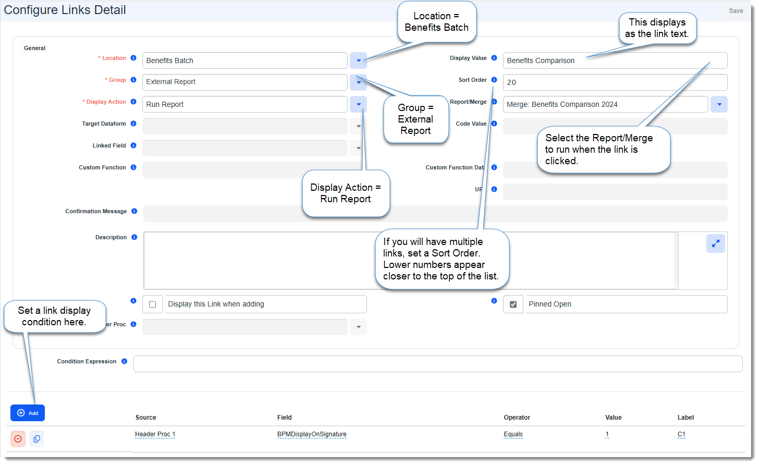759x465 pixels.
Task: Click the info icon next to Confirmation Message
Action: pos(134,211)
